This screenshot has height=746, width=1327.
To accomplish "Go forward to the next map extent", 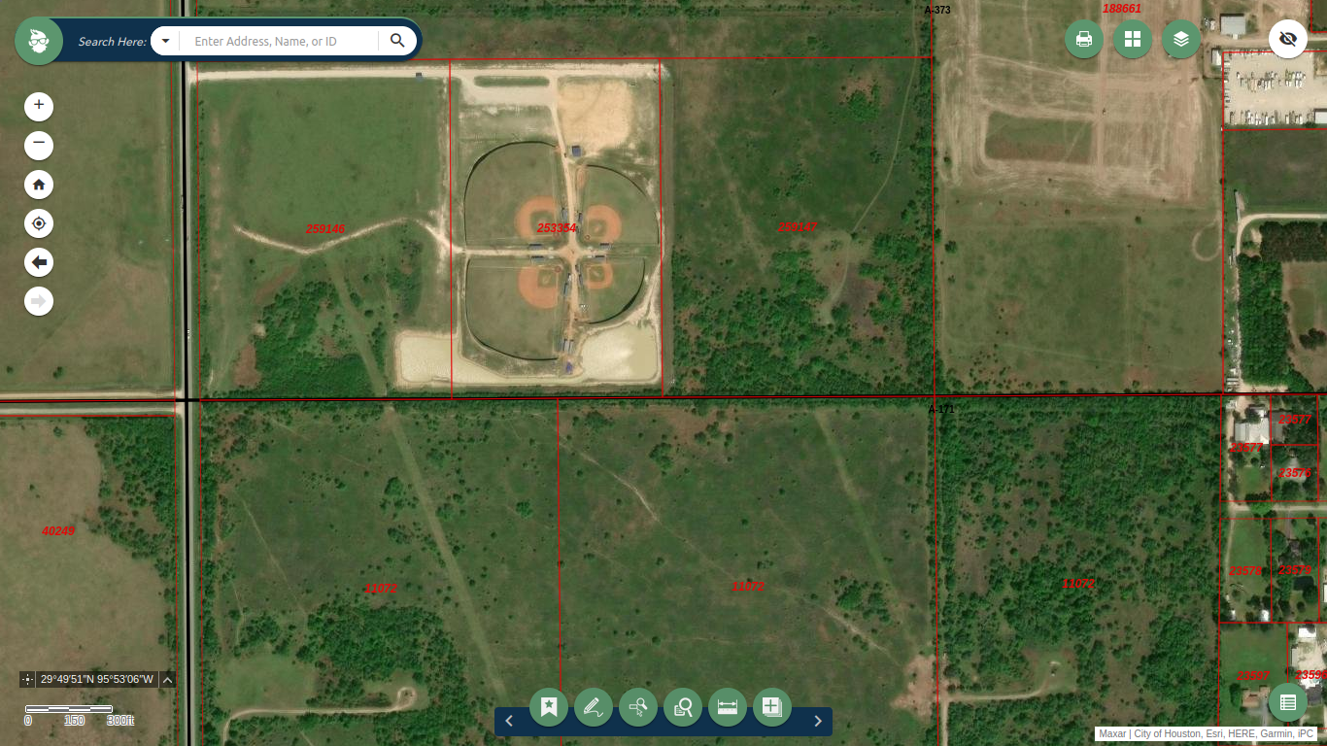I will tap(39, 301).
